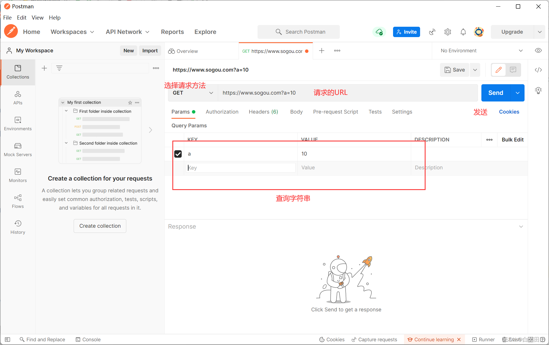Click the New button
The width and height of the screenshot is (549, 345).
pos(129,51)
